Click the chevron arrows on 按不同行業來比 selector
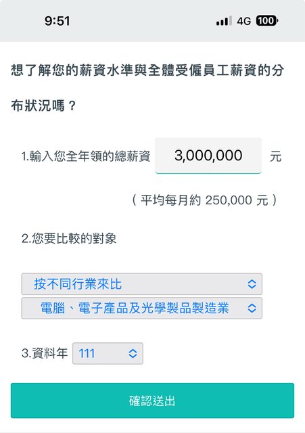305x433 pixels. pyautogui.click(x=252, y=284)
